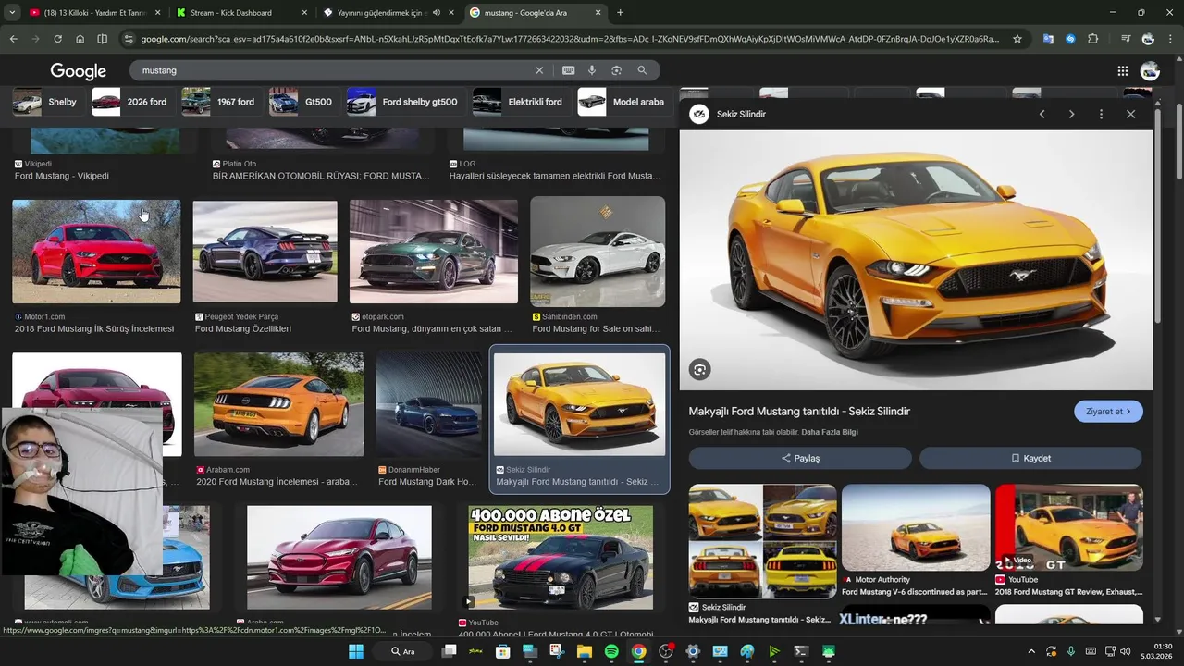Open the on-screen keyboard input tool
This screenshot has height=666, width=1184.
(568, 70)
